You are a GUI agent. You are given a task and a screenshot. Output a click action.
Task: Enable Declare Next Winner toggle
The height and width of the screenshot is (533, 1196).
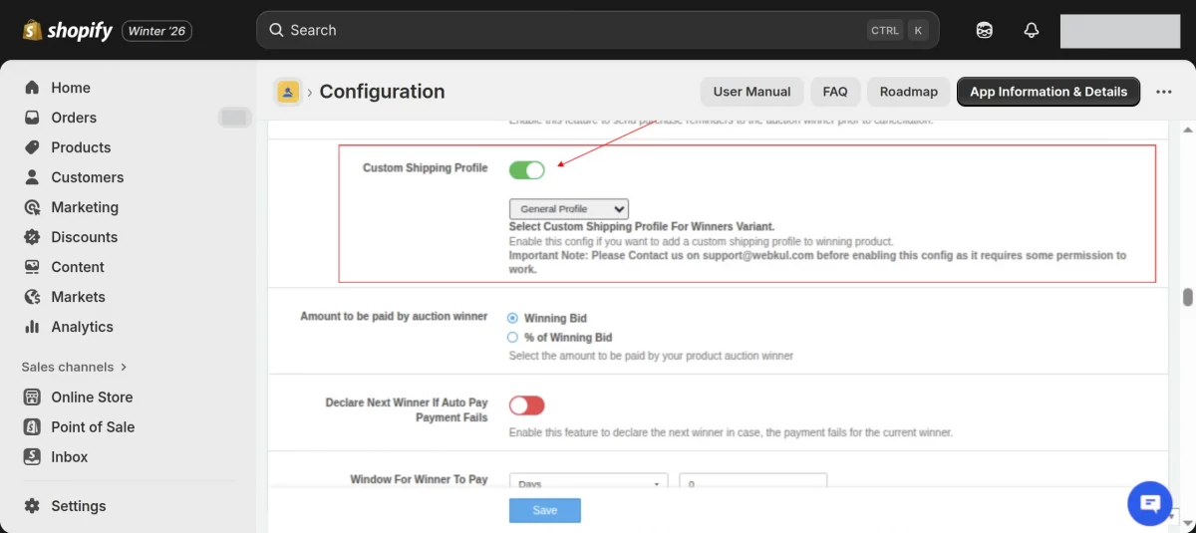click(527, 405)
